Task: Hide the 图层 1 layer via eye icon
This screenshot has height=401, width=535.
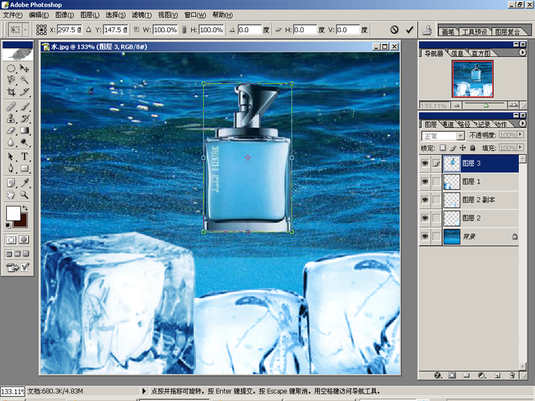Action: [425, 181]
